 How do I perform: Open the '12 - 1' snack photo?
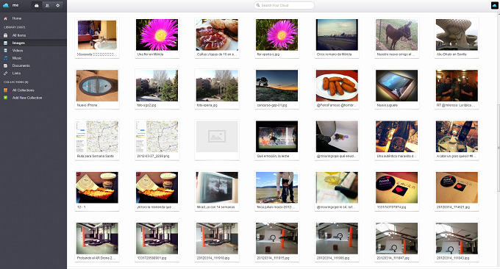(x=97, y=187)
